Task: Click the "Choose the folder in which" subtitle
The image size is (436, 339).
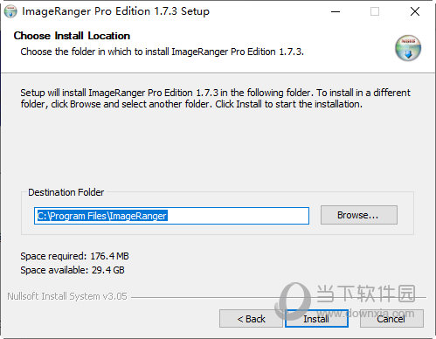Action: pyautogui.click(x=162, y=52)
